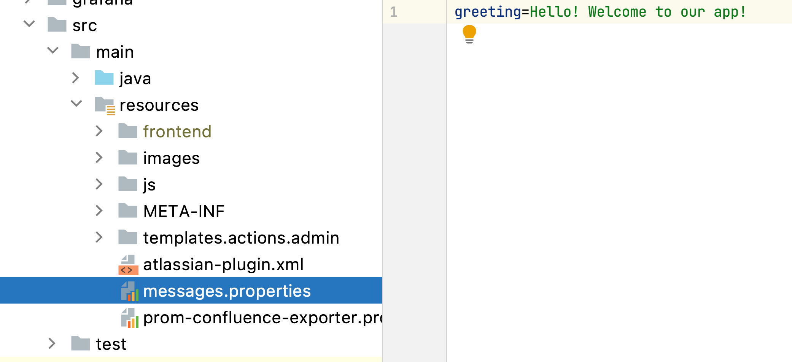Viewport: 792px width, 362px height.
Task: Click the META-INF folder icon
Action: tap(128, 211)
